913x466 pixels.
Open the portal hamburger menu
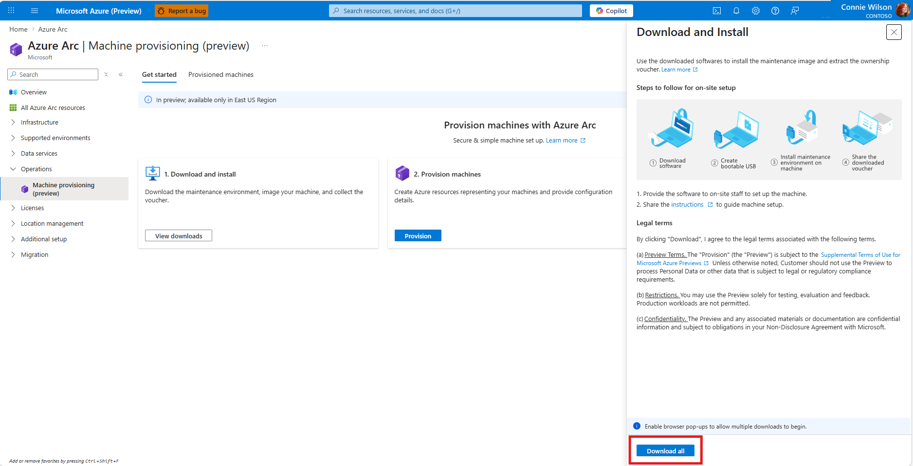(x=35, y=11)
